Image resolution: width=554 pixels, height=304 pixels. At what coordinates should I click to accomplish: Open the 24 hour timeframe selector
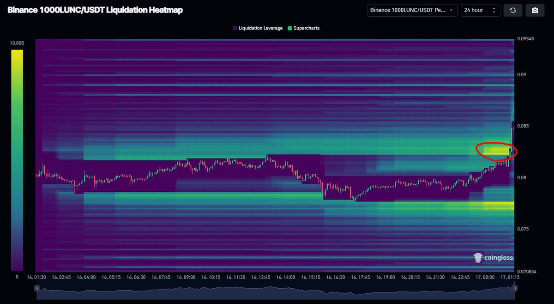click(480, 10)
